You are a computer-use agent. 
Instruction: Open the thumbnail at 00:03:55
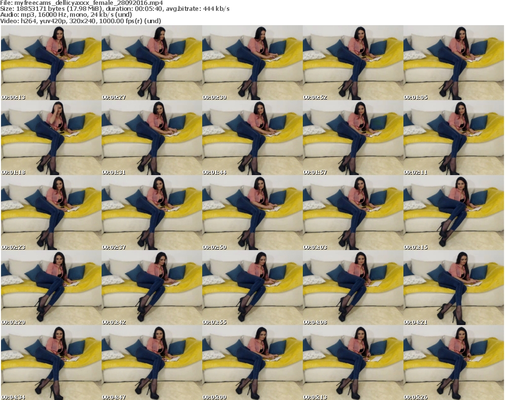click(252, 288)
